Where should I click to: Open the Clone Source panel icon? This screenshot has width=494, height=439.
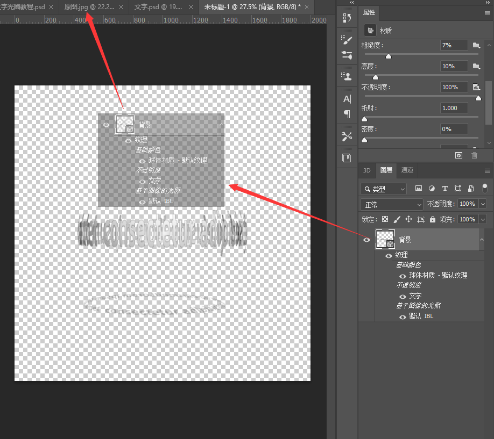(347, 76)
